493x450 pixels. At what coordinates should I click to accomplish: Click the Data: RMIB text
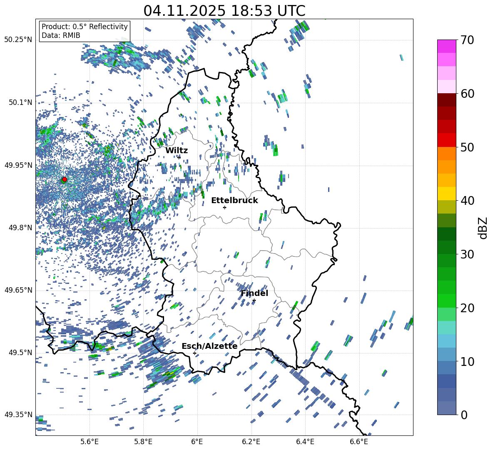click(x=61, y=35)
